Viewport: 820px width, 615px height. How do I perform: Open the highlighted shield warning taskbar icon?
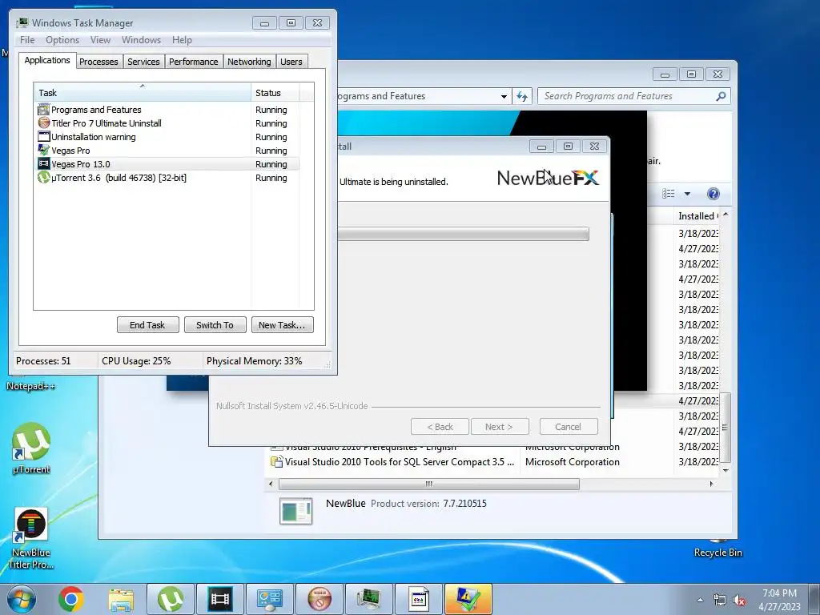click(468, 599)
